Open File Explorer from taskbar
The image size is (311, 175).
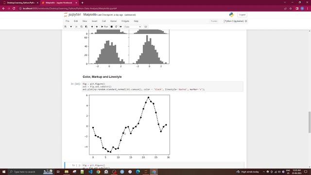point(67,172)
